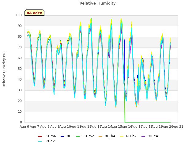The height and width of the screenshot is (147, 196).
Task: Click the cyan RH_e2 legend color marker
Action: pos(40,141)
